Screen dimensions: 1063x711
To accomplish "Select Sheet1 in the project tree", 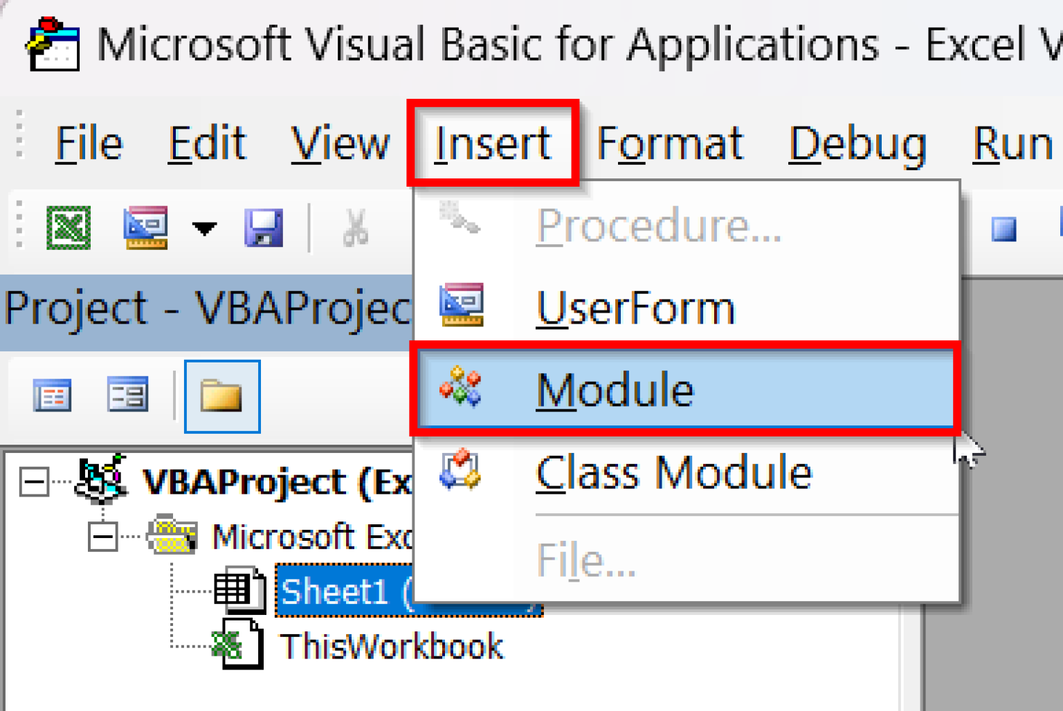I will tap(334, 591).
